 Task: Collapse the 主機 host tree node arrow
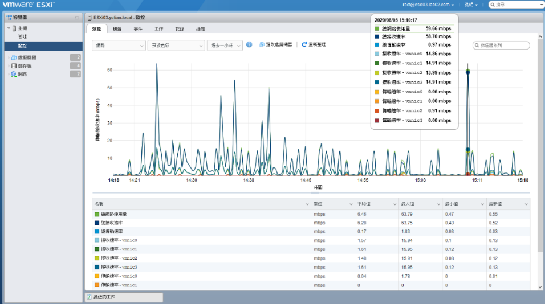[9, 28]
